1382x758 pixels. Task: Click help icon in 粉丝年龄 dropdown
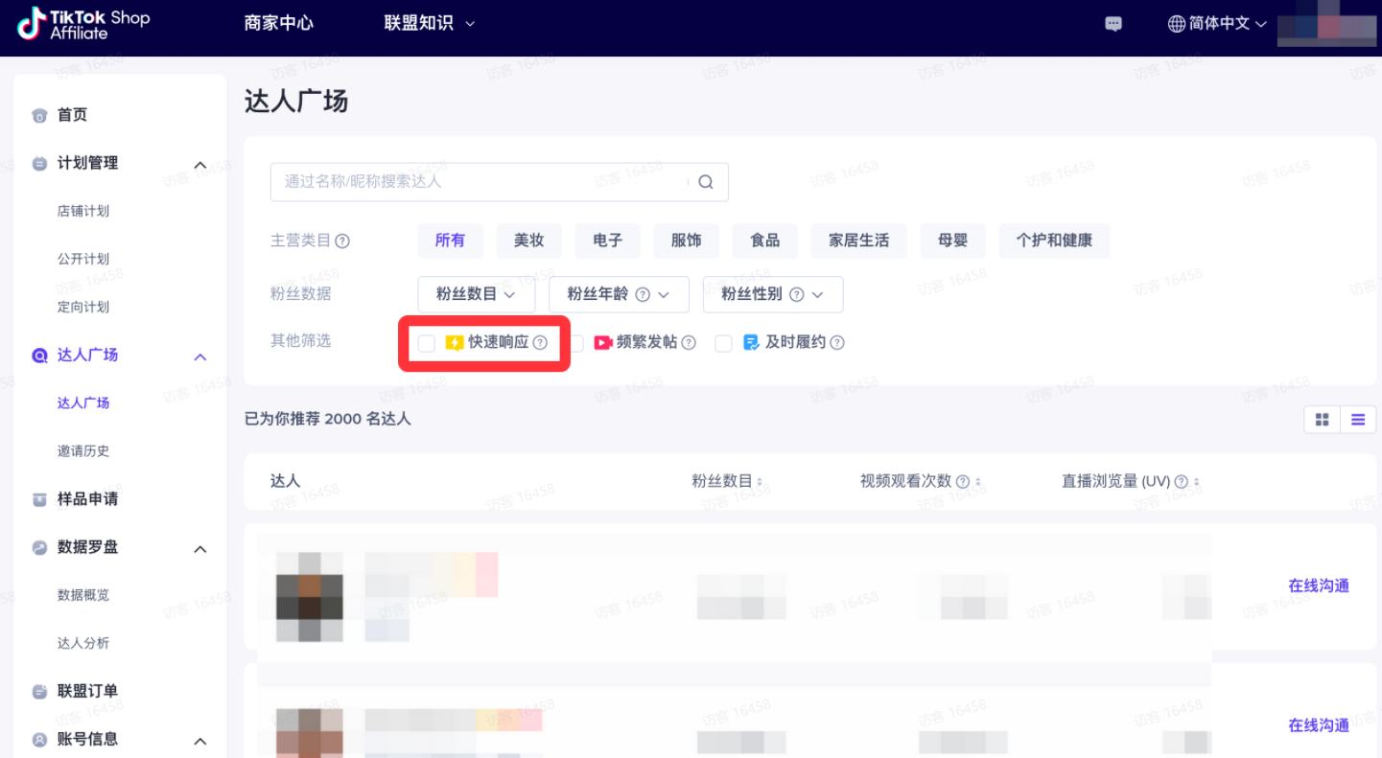[x=644, y=295]
